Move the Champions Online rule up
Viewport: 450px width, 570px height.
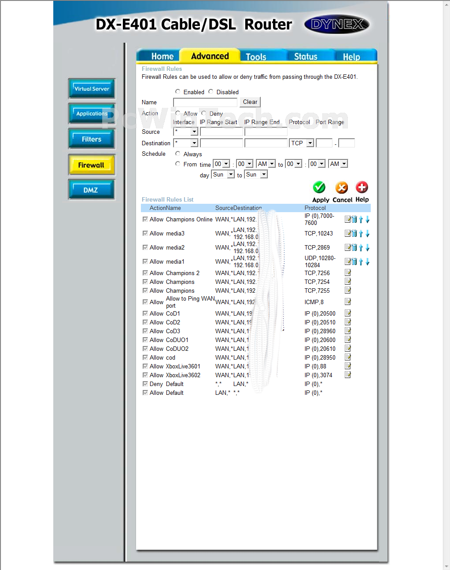(x=361, y=219)
